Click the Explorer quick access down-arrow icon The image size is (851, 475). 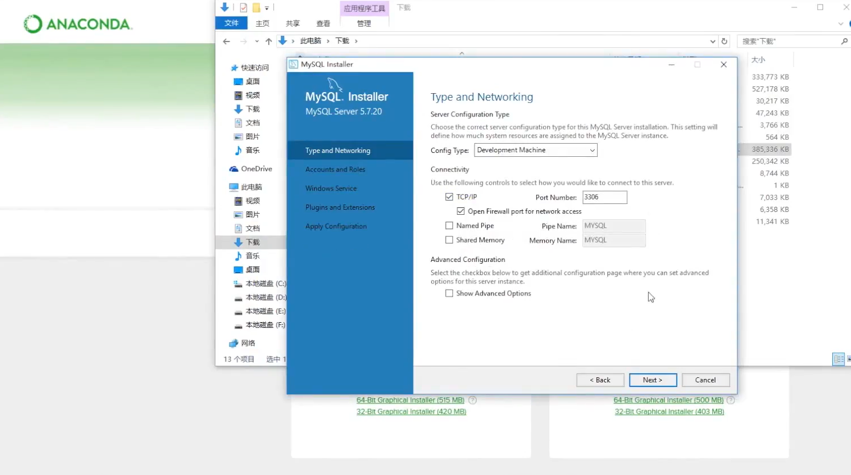pyautogui.click(x=224, y=7)
